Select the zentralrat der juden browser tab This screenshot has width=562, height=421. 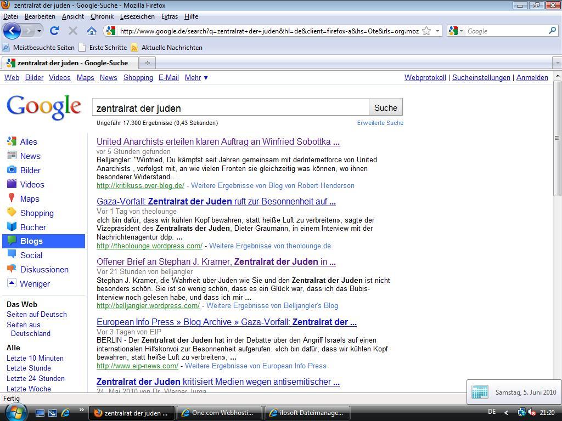[x=70, y=63]
